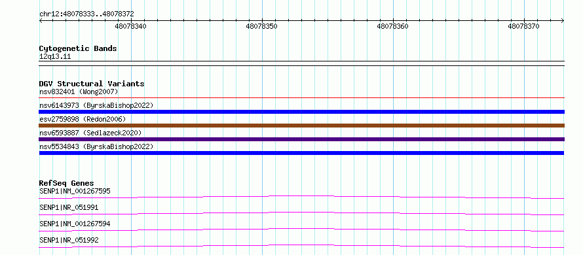Click the purple nsv6593887 variant bar
Viewport: 583px width, 255px height.
pyautogui.click(x=301, y=139)
